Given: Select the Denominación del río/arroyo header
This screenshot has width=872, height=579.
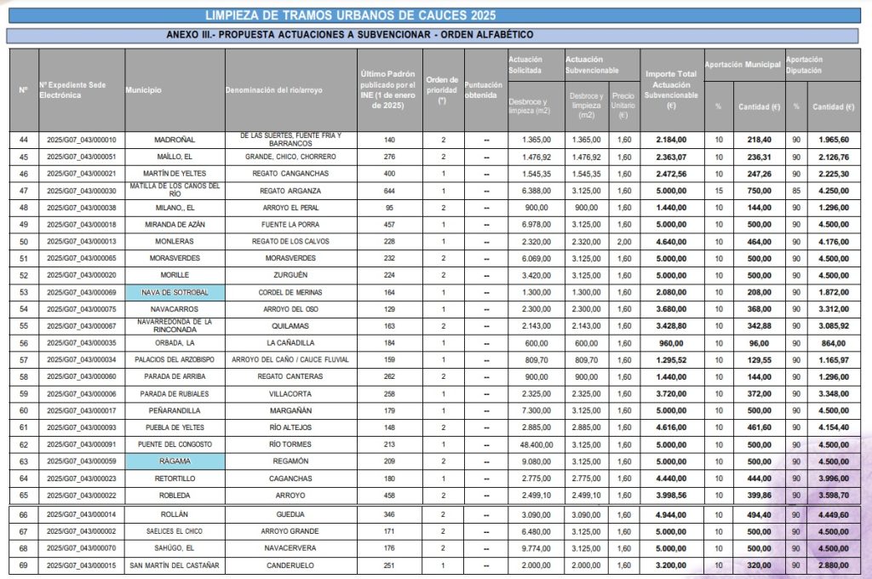Looking at the screenshot, I should (290, 90).
